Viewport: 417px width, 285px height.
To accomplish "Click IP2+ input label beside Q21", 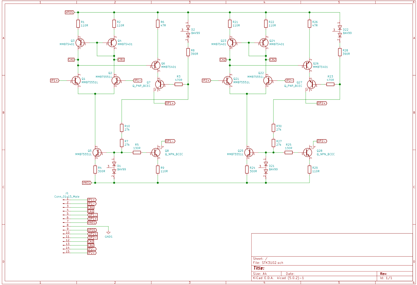I will point(206,80).
